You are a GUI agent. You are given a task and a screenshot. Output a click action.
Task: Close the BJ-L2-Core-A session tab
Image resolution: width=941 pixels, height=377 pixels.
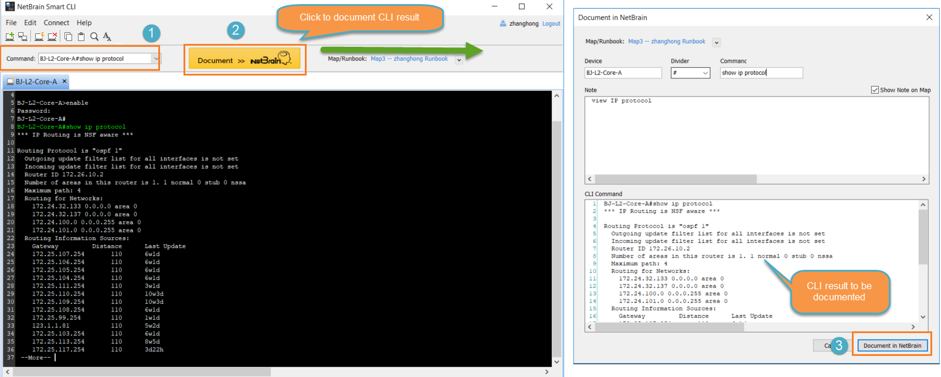tap(64, 81)
